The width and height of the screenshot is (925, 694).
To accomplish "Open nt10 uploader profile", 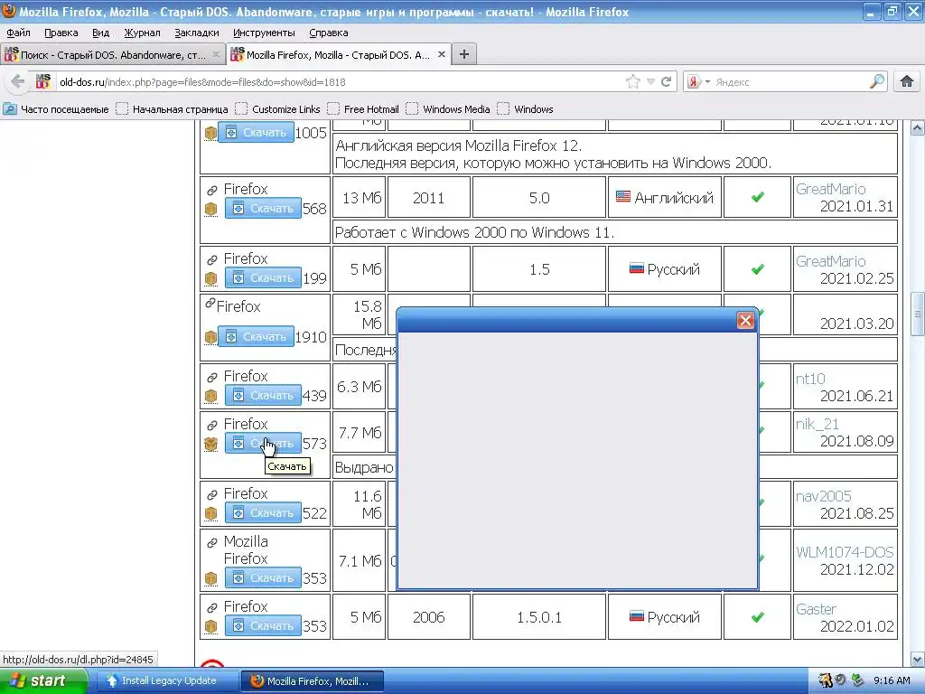I will pos(810,379).
